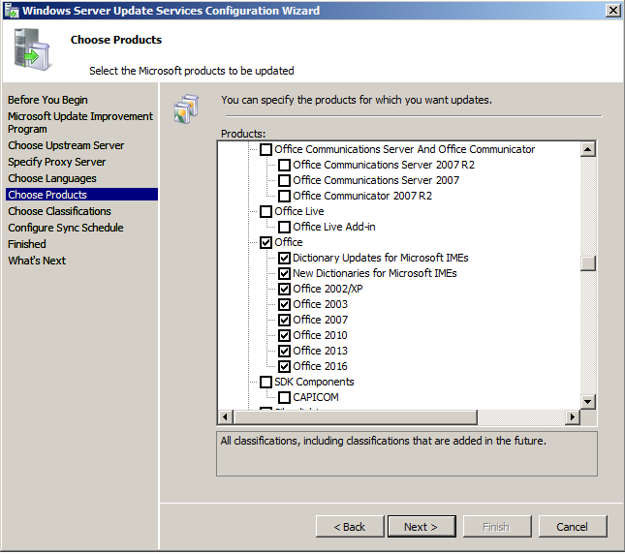Deselect the Office 2007 checkbox
Image resolution: width=625 pixels, height=554 pixels.
284,321
